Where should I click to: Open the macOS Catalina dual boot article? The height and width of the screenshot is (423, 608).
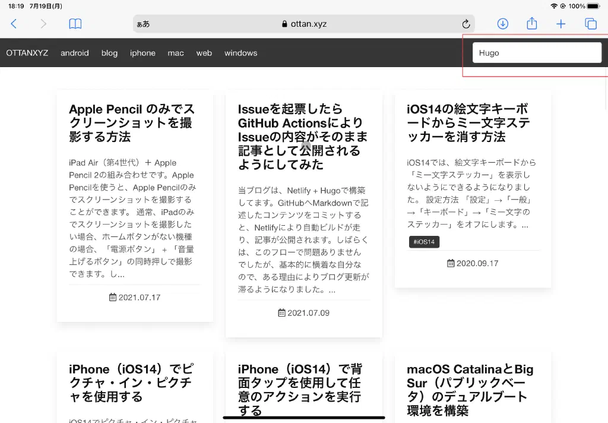point(470,389)
